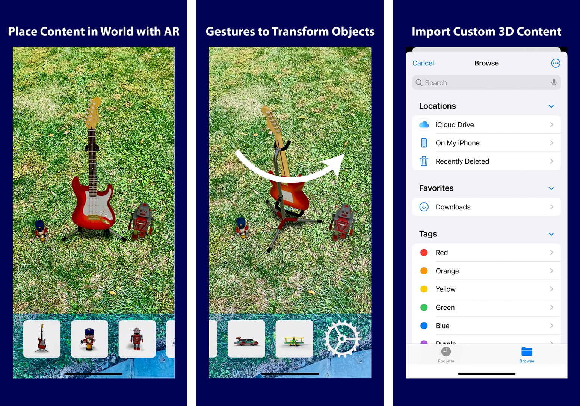Image resolution: width=580 pixels, height=406 pixels.
Task: Click the green tag color dot
Action: 424,308
